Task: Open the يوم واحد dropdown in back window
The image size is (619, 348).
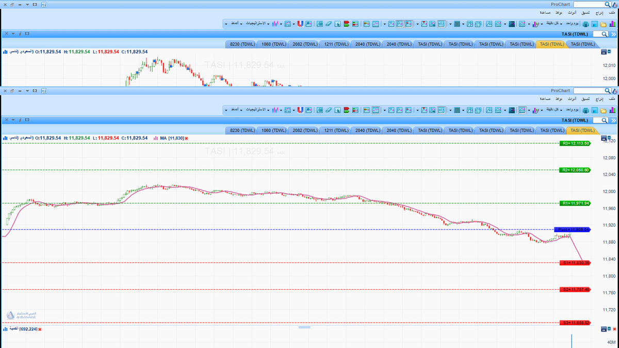Action: coord(571,24)
